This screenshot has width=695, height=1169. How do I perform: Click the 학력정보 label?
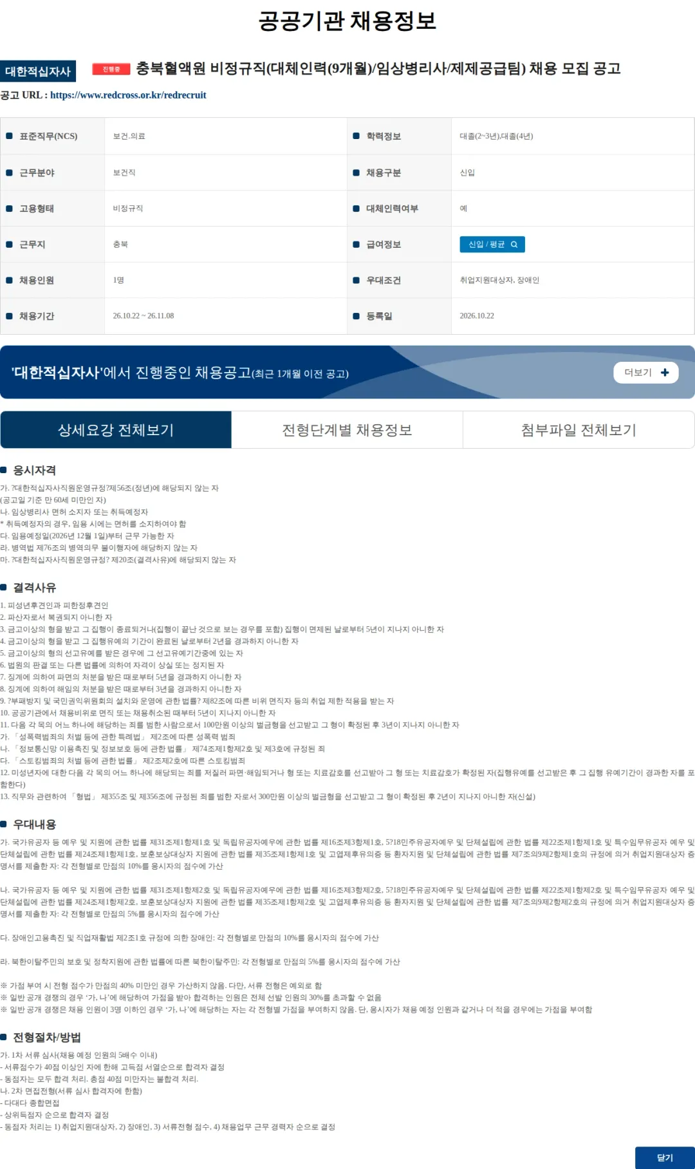[384, 136]
